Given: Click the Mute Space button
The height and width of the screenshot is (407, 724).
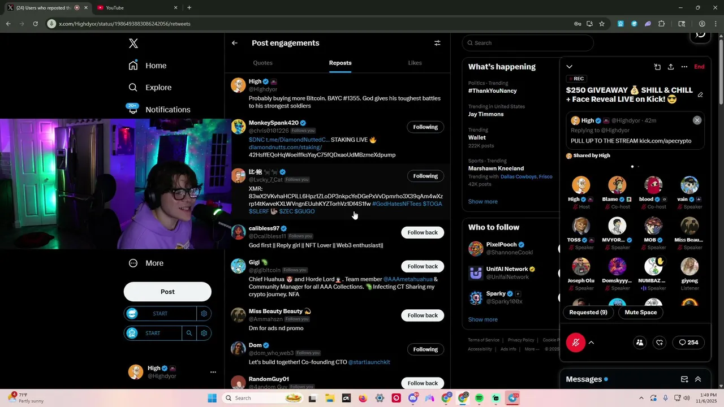Looking at the screenshot, I should [640, 312].
